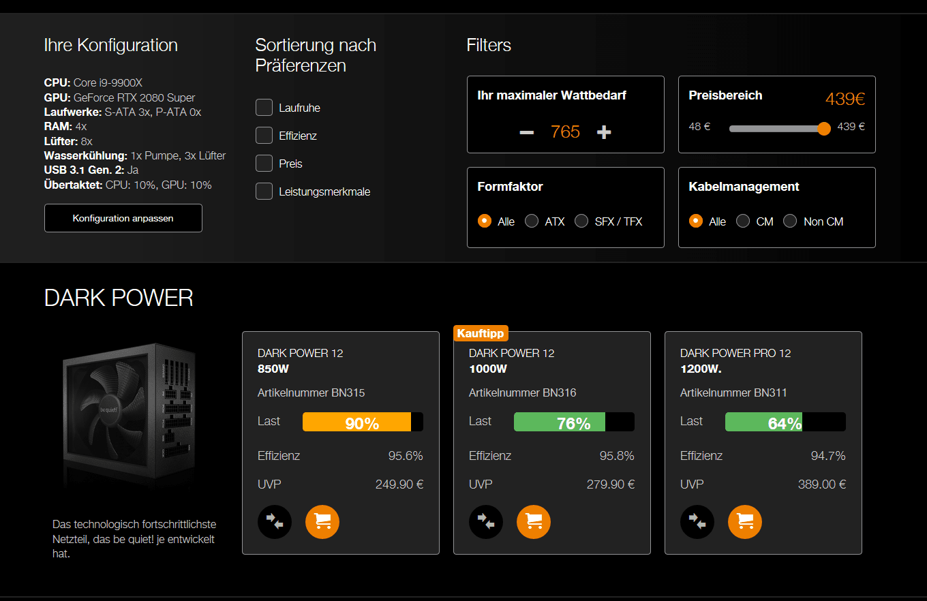Click the Dark Power Pro 12 1200W title
Image resolution: width=927 pixels, height=601 pixels.
(735, 360)
